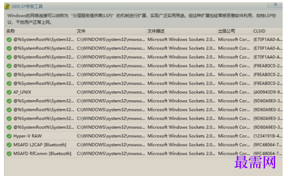Click file description cell in Hyper-V RAW row

[181, 136]
